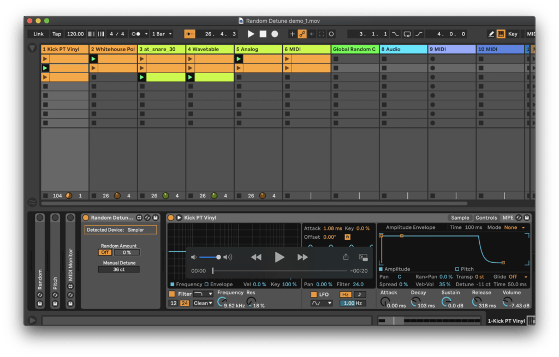Open the filter type dropdown
The image size is (559, 357).
coord(203,294)
